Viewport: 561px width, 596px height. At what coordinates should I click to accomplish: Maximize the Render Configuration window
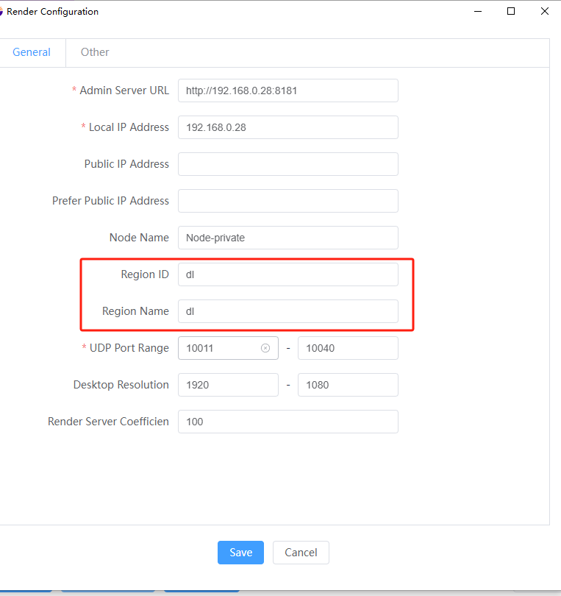tap(511, 11)
